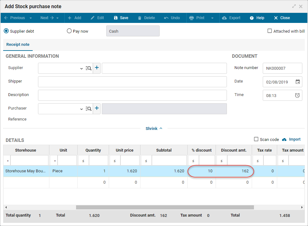Collapse the form using Shrink

[154, 129]
